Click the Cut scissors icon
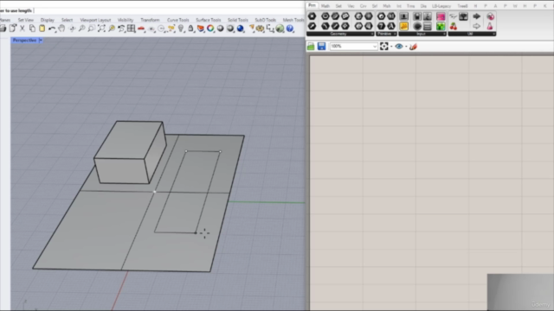 pyautogui.click(x=23, y=29)
